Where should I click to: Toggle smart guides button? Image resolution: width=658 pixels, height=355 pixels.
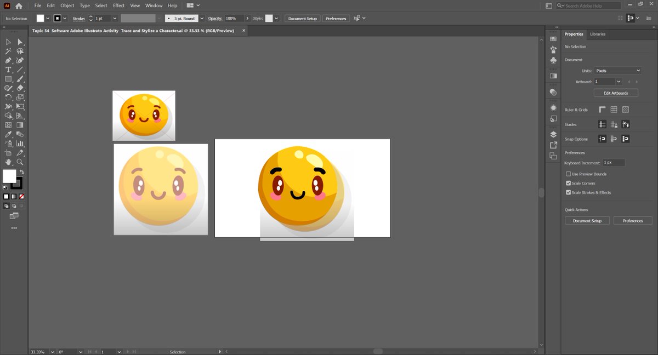click(625, 124)
